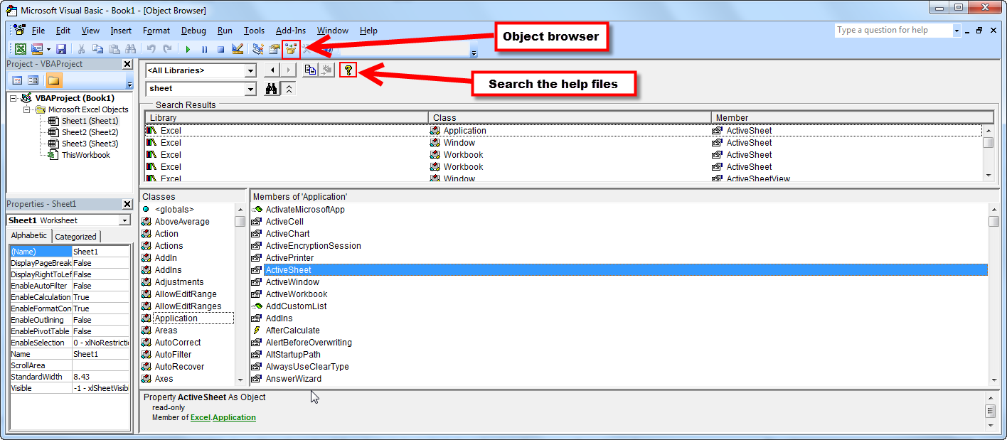Click the Undo arrow icon

pos(151,49)
